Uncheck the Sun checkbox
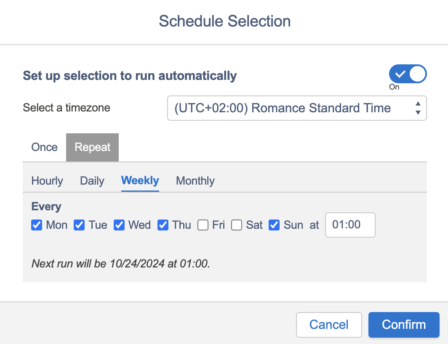 pyautogui.click(x=274, y=225)
